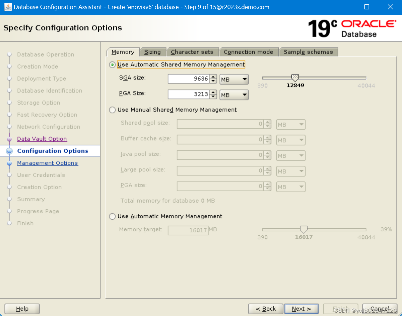Open the manual PGA size unit dropdown
402x316 pixels.
[x=291, y=187]
